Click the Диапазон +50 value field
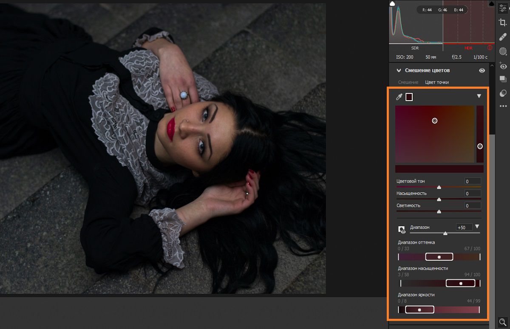The width and height of the screenshot is (510, 329). (x=464, y=227)
